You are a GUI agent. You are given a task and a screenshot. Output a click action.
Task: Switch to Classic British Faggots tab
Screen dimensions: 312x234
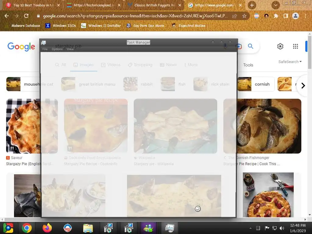pos(154,5)
